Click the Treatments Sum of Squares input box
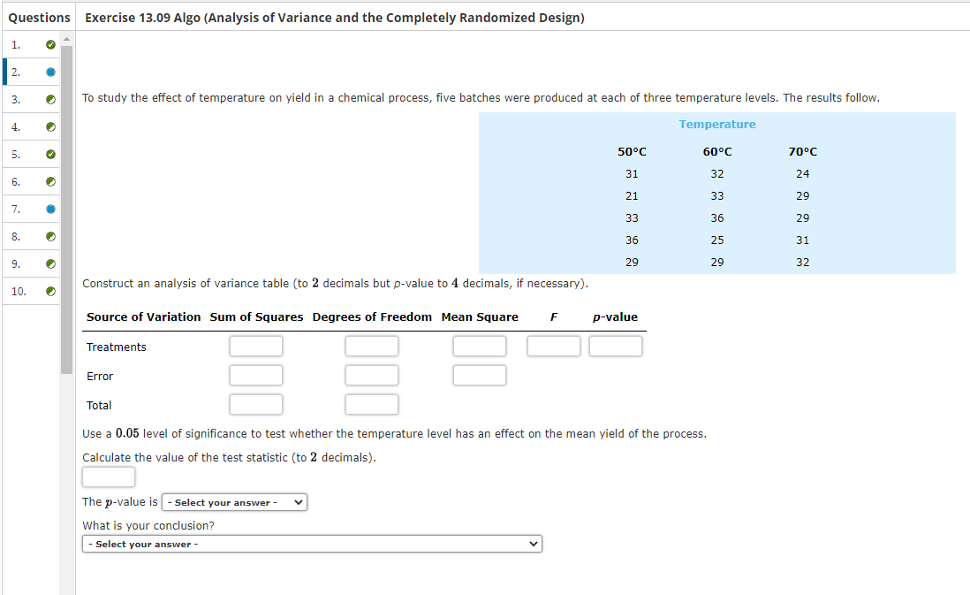 pos(255,346)
